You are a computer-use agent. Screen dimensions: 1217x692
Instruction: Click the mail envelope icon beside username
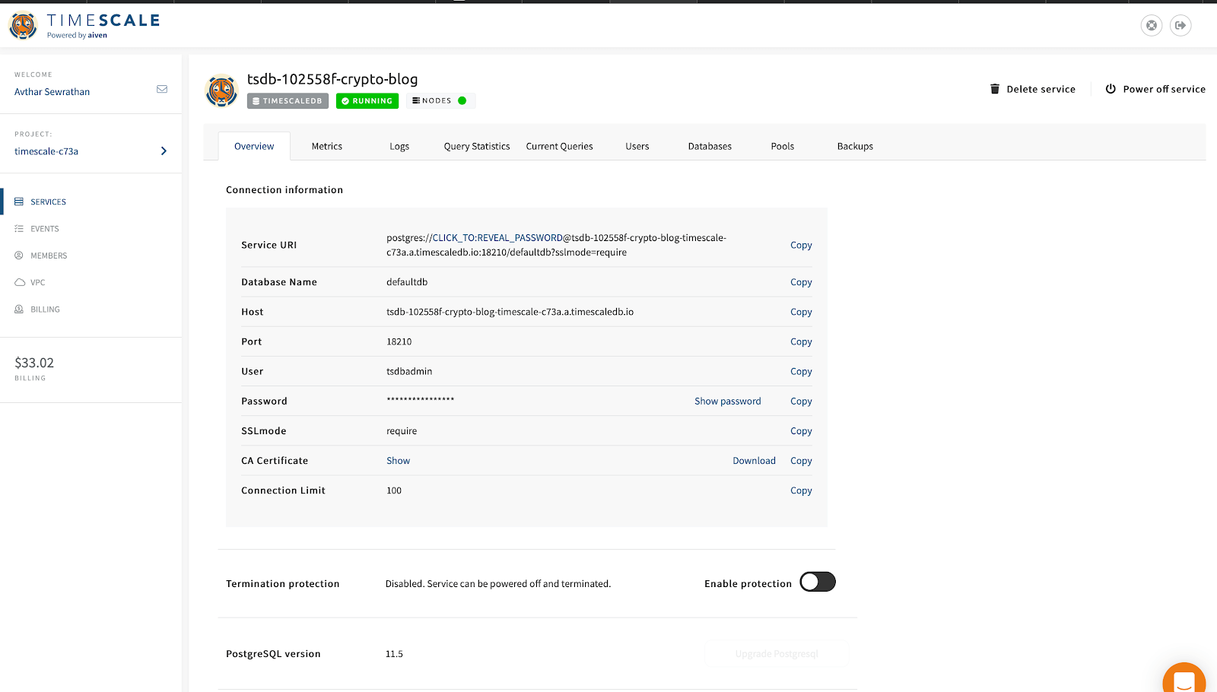[x=162, y=89]
